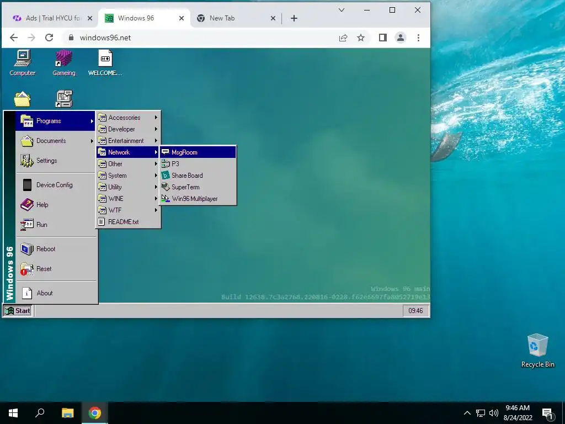This screenshot has height=424, width=565.
Task: Click the SuperTerm plug icon
Action: click(x=166, y=187)
